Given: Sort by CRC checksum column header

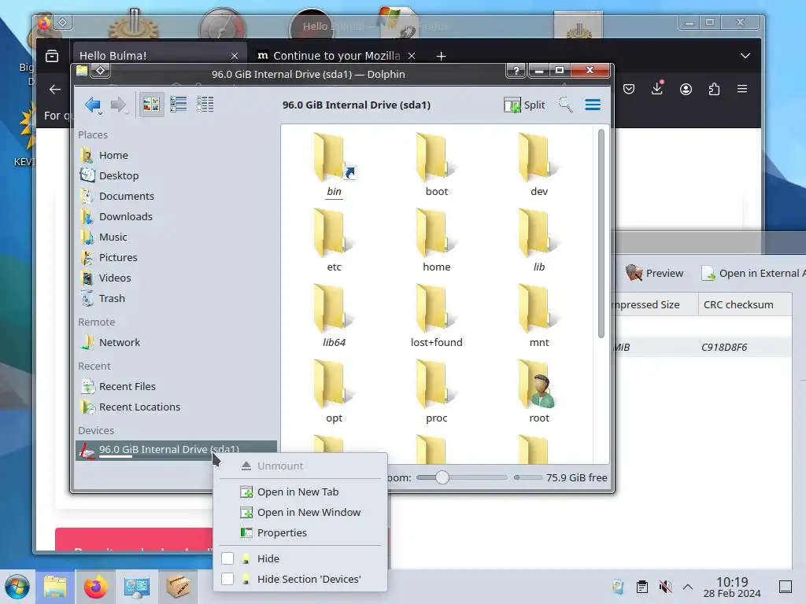Looking at the screenshot, I should [x=745, y=304].
